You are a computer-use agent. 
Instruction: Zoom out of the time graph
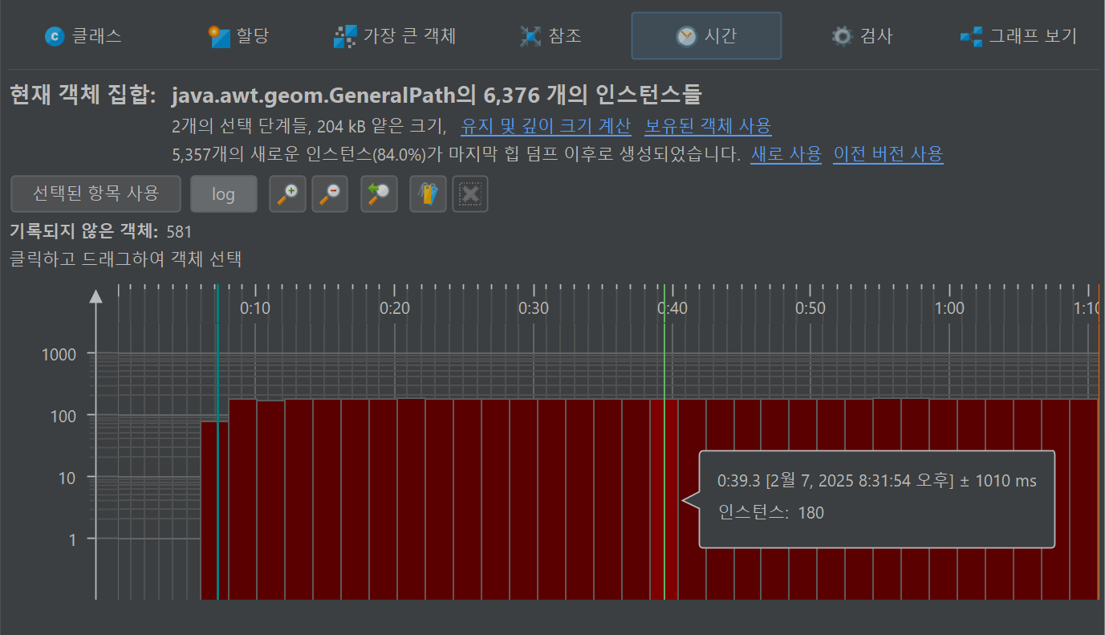[x=330, y=193]
